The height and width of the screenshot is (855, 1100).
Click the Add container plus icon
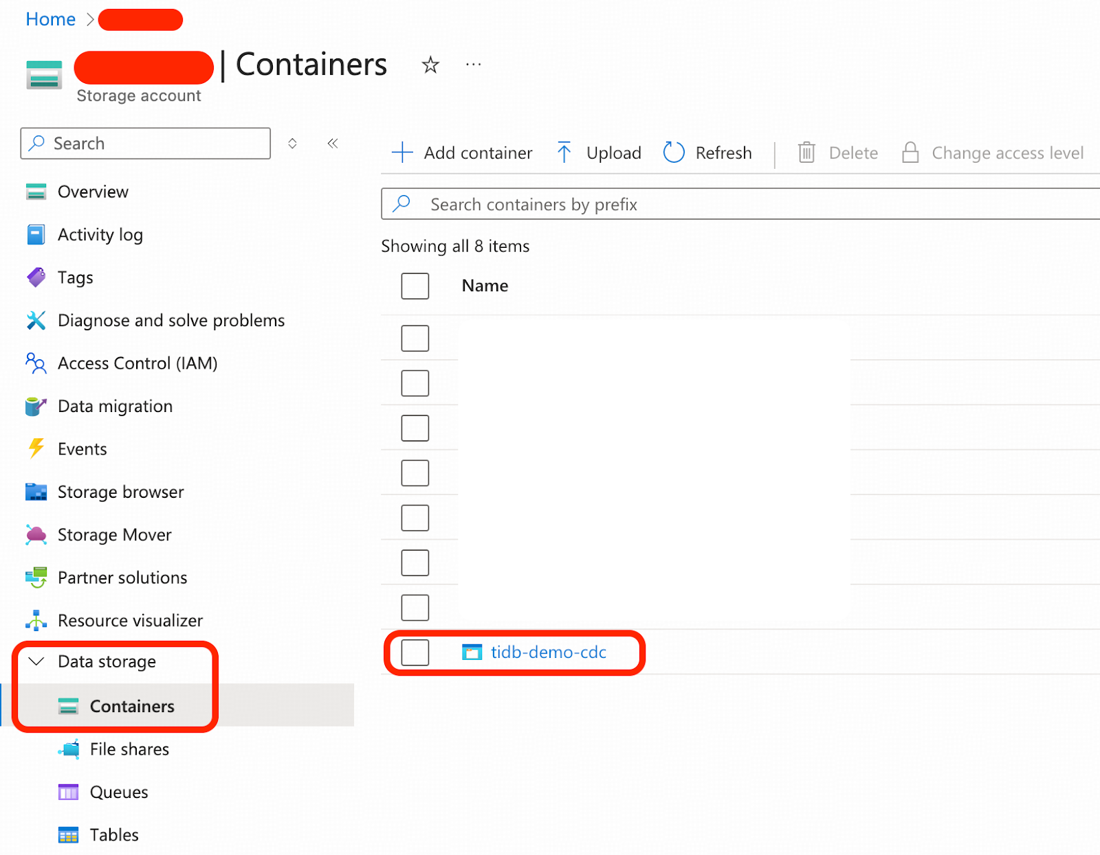point(402,152)
